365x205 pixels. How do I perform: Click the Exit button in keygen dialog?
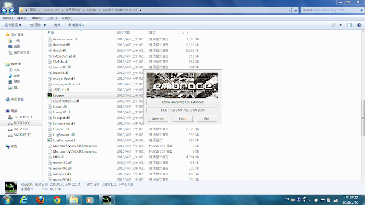point(206,118)
